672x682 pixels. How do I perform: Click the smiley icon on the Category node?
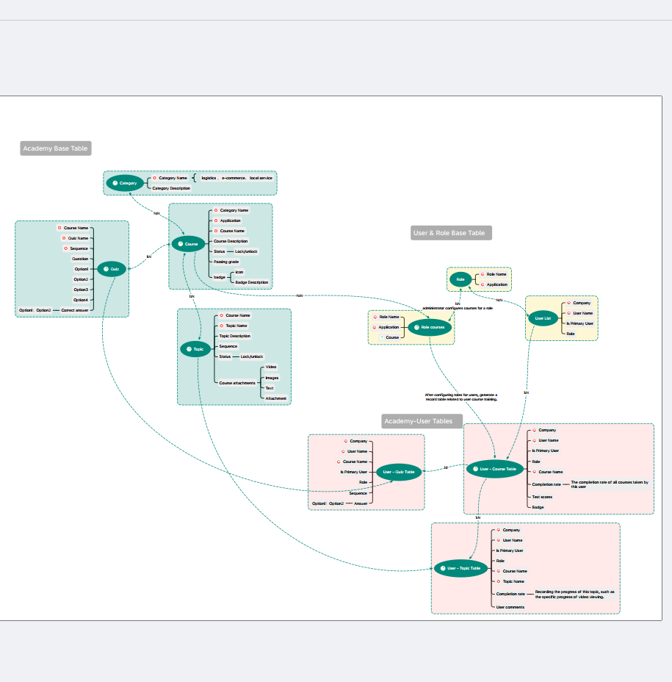(115, 183)
